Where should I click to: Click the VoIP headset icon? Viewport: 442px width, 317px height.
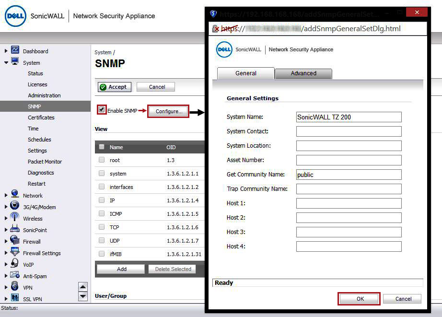coord(14,264)
